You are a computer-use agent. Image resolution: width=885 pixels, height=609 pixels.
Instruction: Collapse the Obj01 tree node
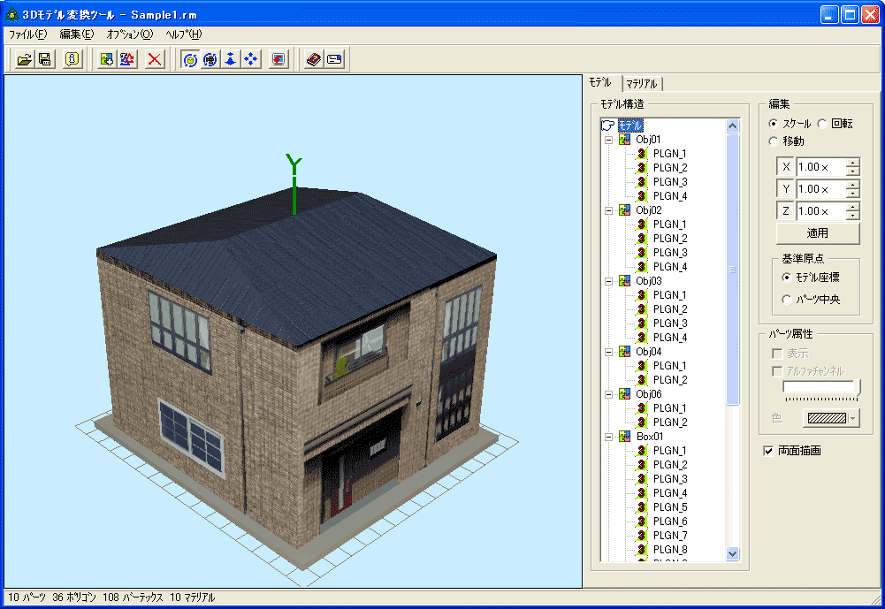point(608,140)
